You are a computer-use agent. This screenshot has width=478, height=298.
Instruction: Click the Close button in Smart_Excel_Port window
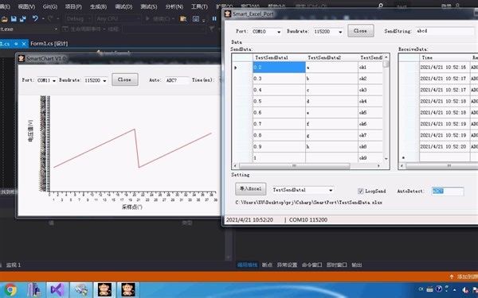pos(361,31)
